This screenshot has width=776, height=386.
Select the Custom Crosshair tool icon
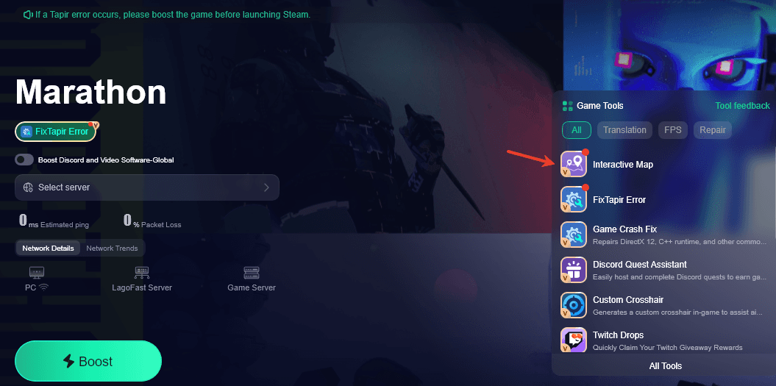(x=574, y=305)
